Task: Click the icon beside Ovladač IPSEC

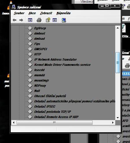Action: (x=30, y=106)
